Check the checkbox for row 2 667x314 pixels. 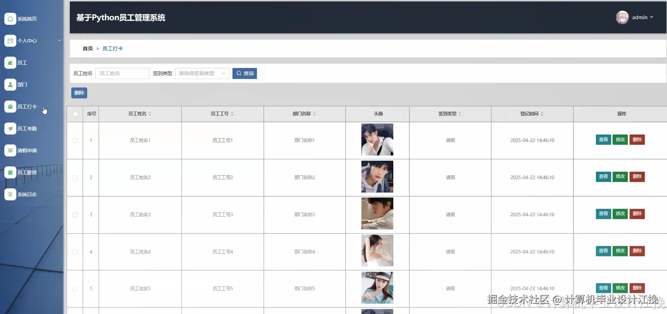pyautogui.click(x=75, y=178)
